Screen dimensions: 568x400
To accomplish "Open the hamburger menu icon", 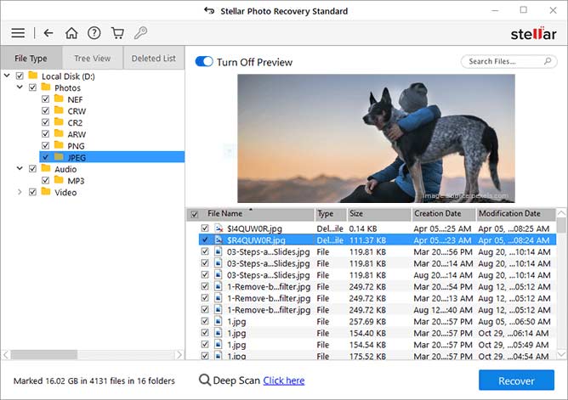I will point(18,33).
